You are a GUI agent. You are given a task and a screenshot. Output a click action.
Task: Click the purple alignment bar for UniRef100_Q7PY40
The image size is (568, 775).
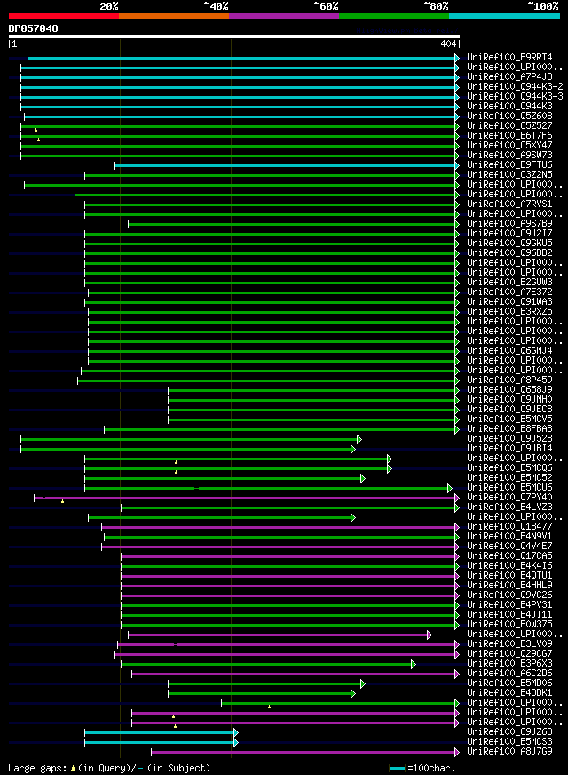tap(246, 499)
